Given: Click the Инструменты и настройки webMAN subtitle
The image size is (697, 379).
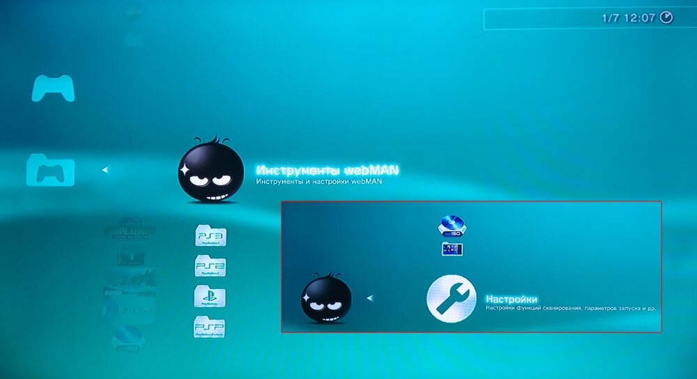Looking at the screenshot, I should click(319, 181).
